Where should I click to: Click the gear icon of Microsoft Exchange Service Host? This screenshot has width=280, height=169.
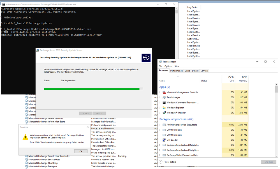click(x=27, y=159)
